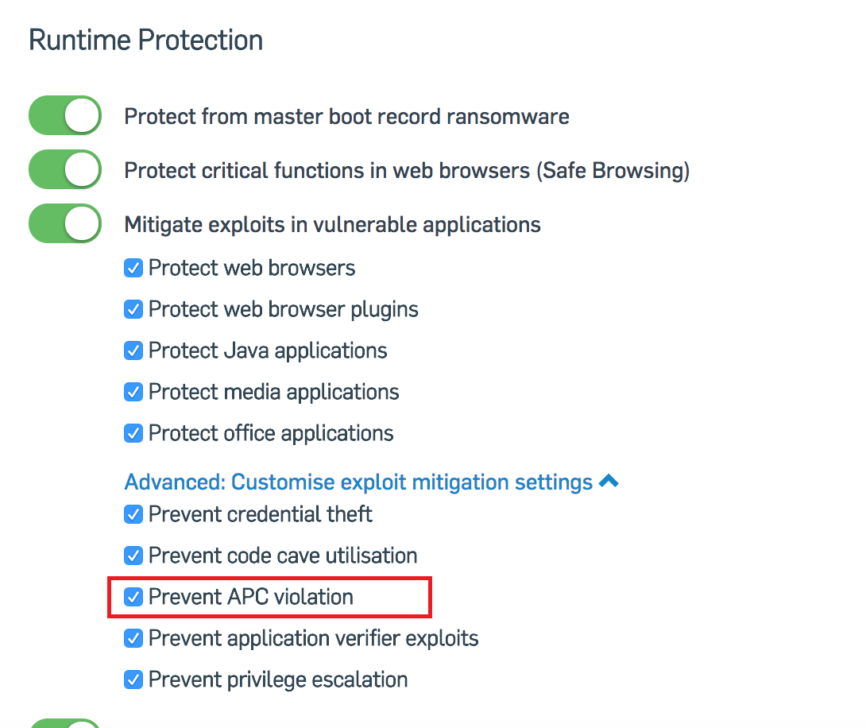Collapse advanced settings with the chevron-up arrow
This screenshot has height=728, width=866.
point(609,481)
